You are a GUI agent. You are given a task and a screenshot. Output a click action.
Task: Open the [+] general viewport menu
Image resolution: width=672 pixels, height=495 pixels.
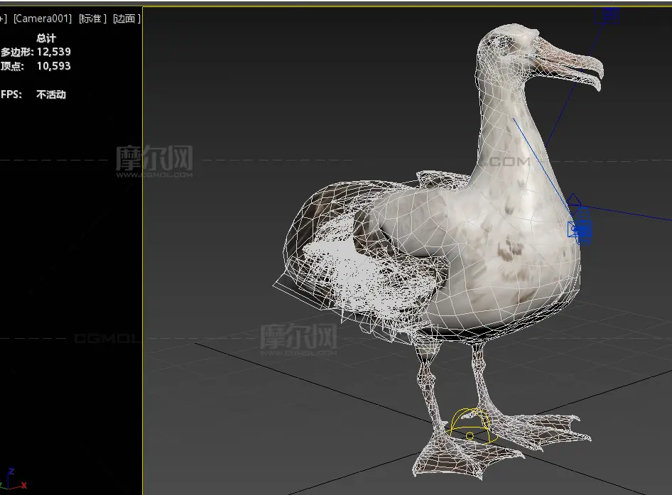(4, 18)
